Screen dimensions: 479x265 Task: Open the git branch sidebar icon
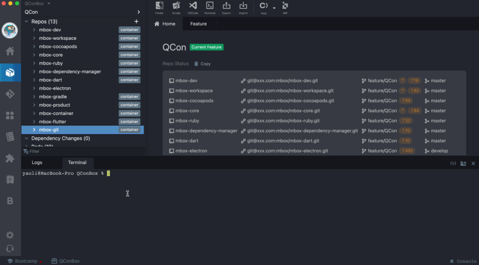[x=10, y=94]
